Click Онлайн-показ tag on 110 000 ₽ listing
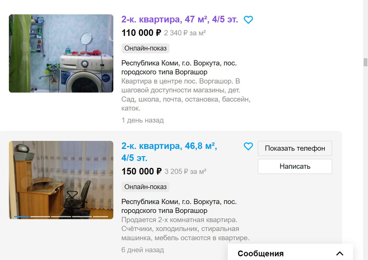Viewport: 368px width, 260px height. 145,48
